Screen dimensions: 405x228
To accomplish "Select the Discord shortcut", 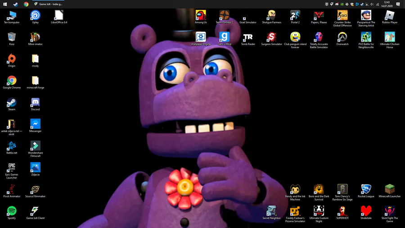I will [36, 104].
